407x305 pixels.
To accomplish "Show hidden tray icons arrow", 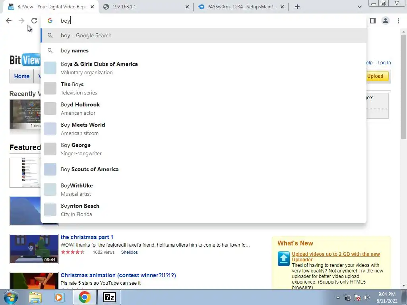I will (x=338, y=297).
